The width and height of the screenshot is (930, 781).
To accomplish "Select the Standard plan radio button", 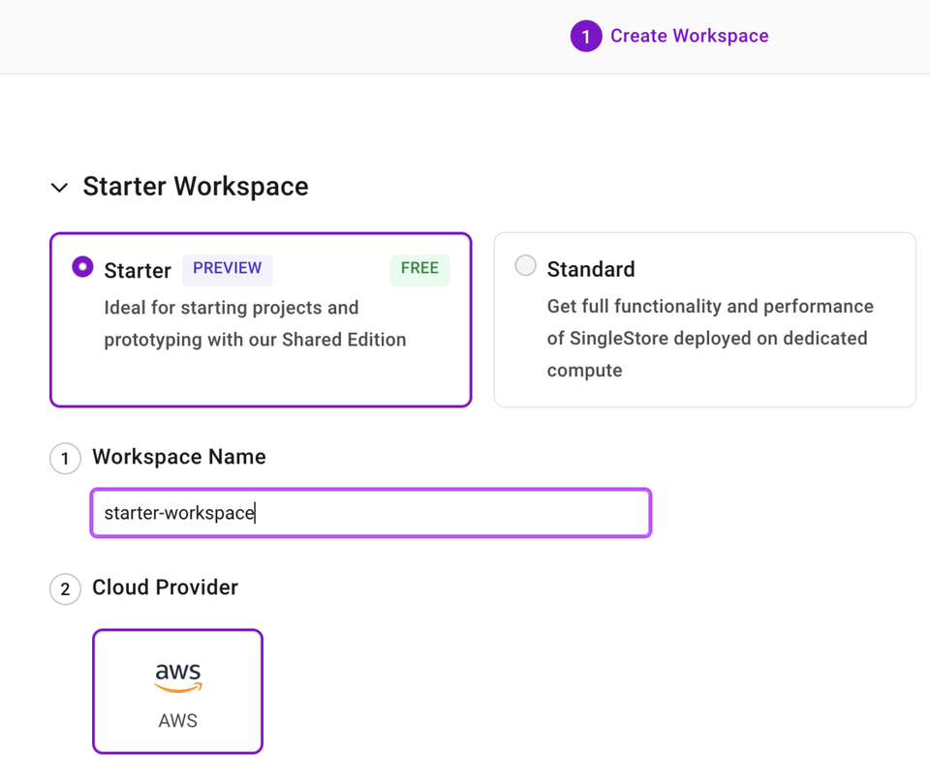I will point(525,264).
